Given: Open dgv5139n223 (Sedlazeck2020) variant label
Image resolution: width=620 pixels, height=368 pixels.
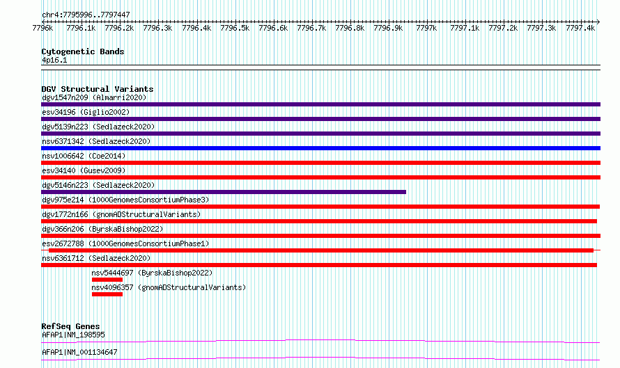Looking at the screenshot, I should pos(98,127).
